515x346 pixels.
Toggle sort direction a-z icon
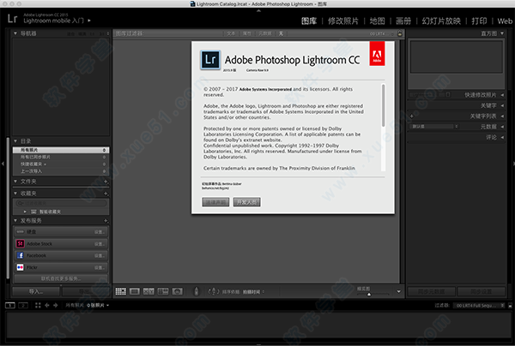(213, 291)
